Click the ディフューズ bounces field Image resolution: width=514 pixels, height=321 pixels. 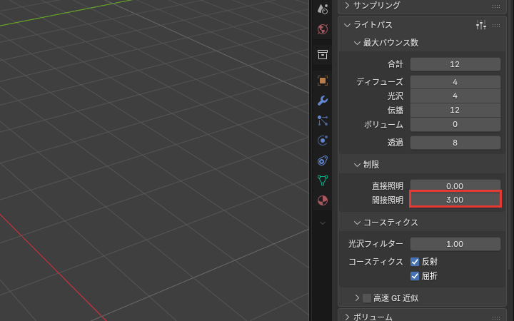pyautogui.click(x=455, y=82)
